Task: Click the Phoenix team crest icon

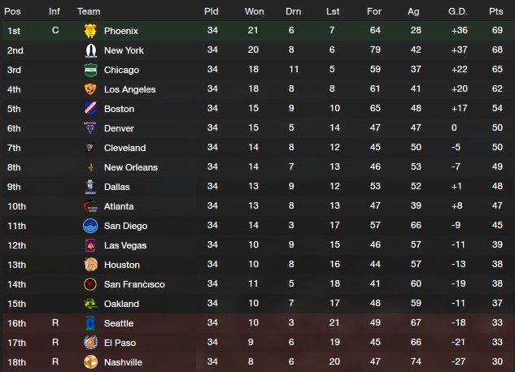Action: coord(90,31)
